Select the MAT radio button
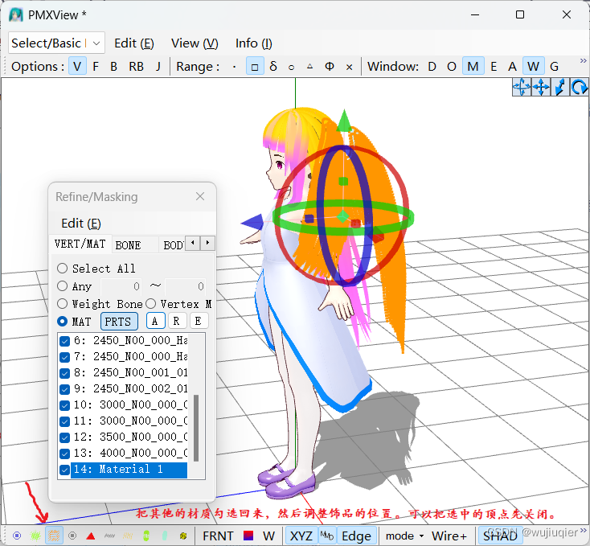This screenshot has height=546, width=590. [62, 322]
